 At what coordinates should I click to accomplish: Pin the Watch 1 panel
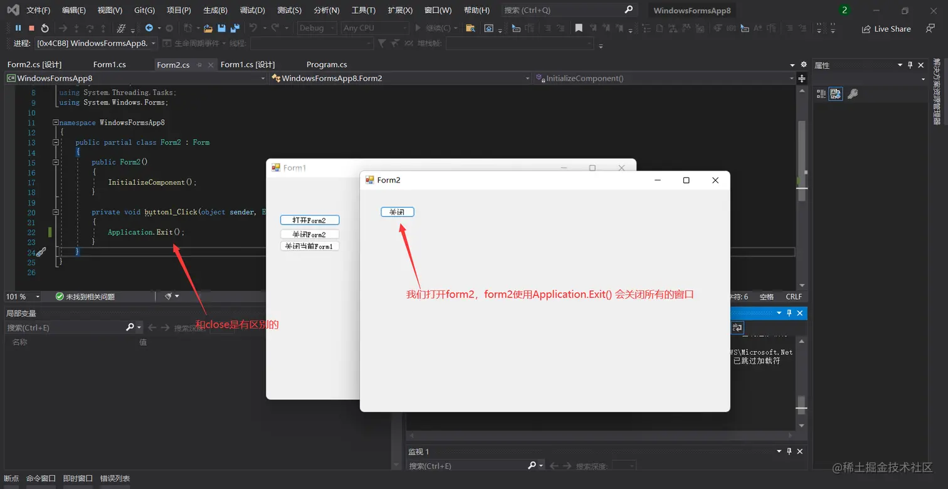tap(789, 451)
